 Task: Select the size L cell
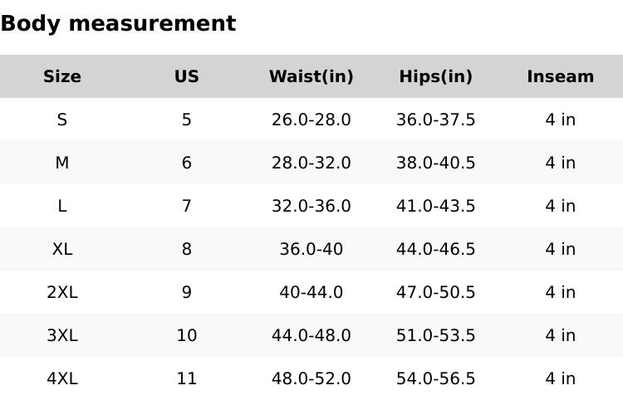(x=62, y=207)
